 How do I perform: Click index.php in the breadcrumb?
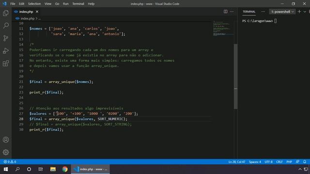click(28, 18)
